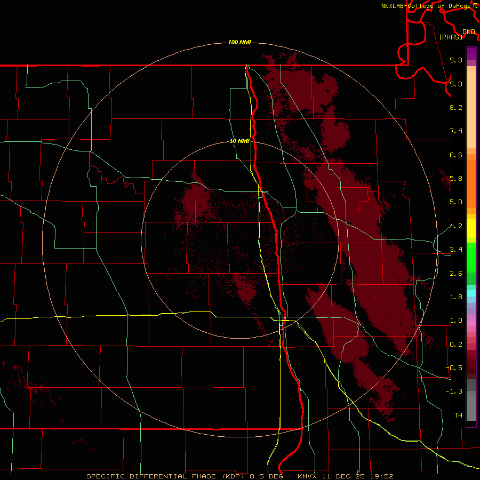Image resolution: width=480 pixels, height=480 pixels.
Task: Click the 2.6 value on the color scale
Action: [x=456, y=274]
